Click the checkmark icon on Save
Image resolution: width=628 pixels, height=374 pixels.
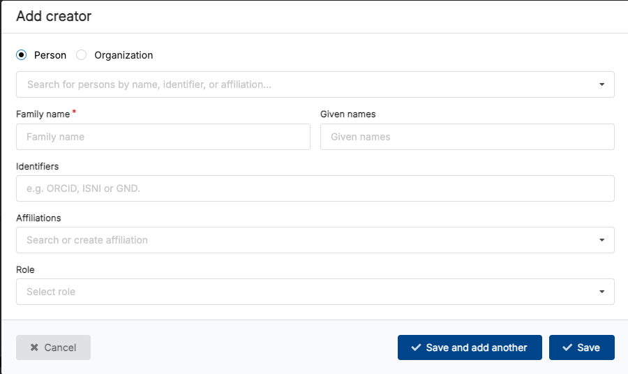coord(567,347)
